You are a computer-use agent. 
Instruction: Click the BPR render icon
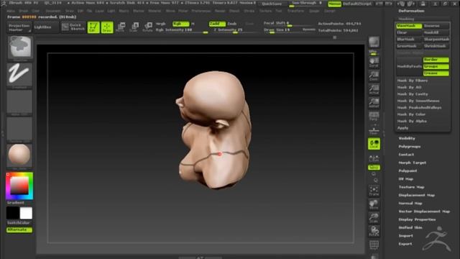(374, 42)
